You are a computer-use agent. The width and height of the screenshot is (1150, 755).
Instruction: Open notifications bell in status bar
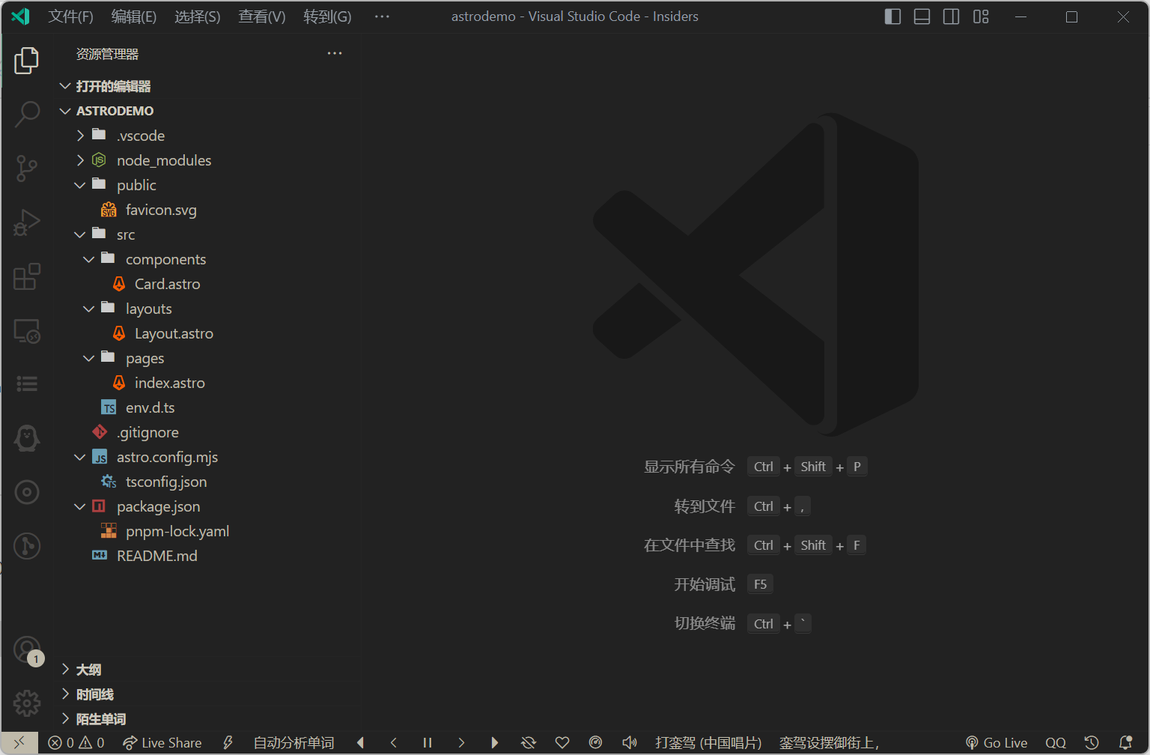tap(1125, 742)
